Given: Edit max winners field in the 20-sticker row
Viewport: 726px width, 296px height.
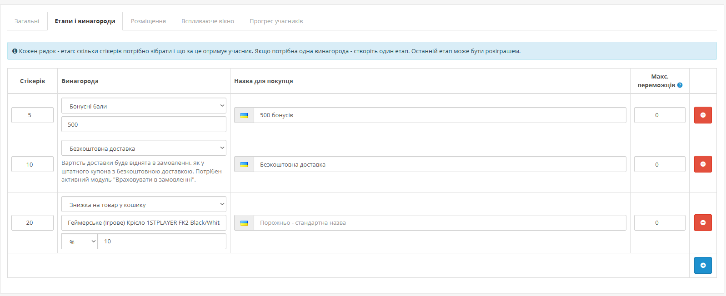Looking at the screenshot, I should click(x=660, y=222).
